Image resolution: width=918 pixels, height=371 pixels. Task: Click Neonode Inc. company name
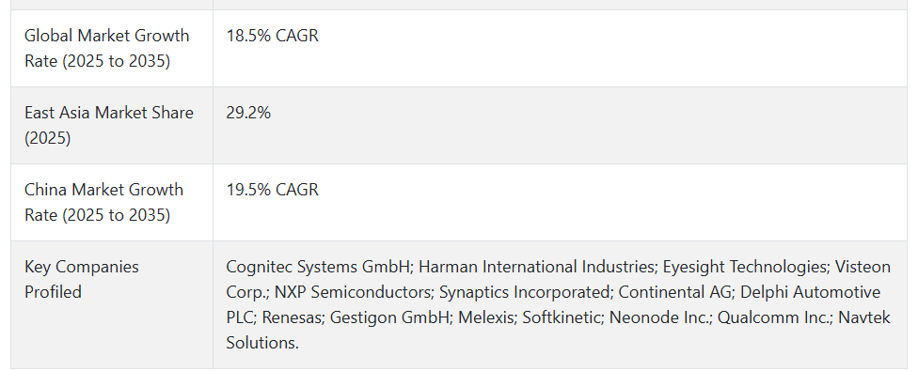click(x=659, y=317)
